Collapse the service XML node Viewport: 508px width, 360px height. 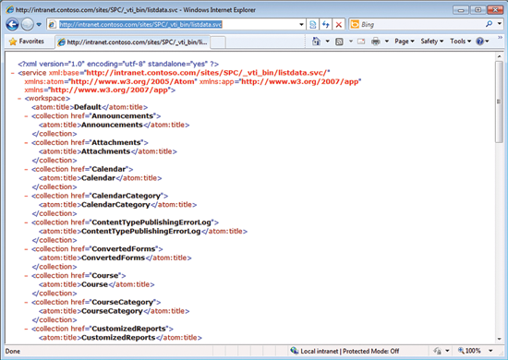click(x=13, y=73)
